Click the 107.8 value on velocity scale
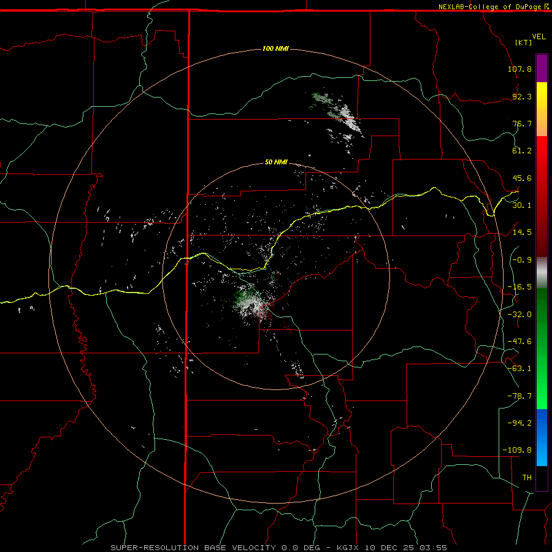The image size is (552, 552). [x=519, y=69]
